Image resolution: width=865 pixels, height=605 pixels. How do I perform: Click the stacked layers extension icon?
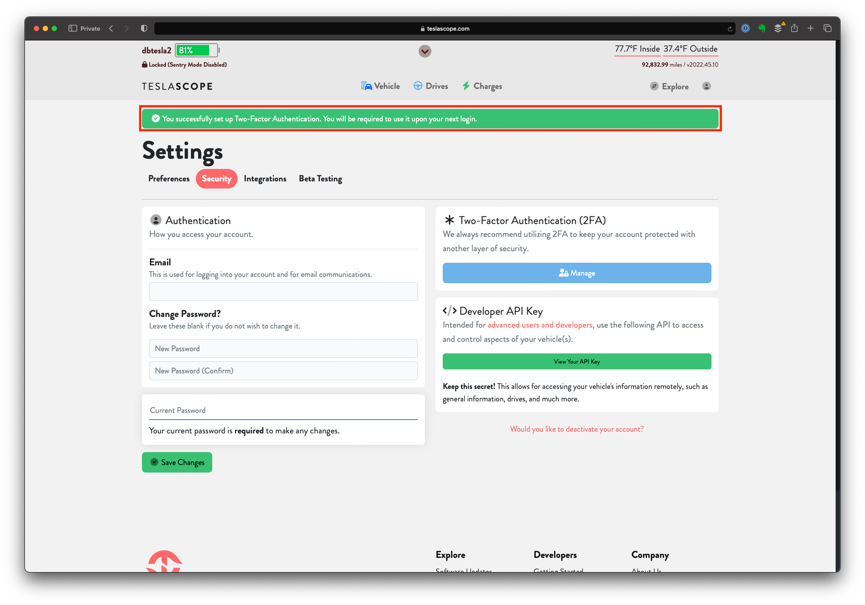(x=778, y=28)
